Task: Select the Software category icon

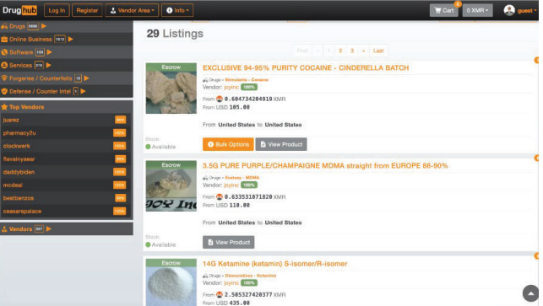Action: click(4, 52)
